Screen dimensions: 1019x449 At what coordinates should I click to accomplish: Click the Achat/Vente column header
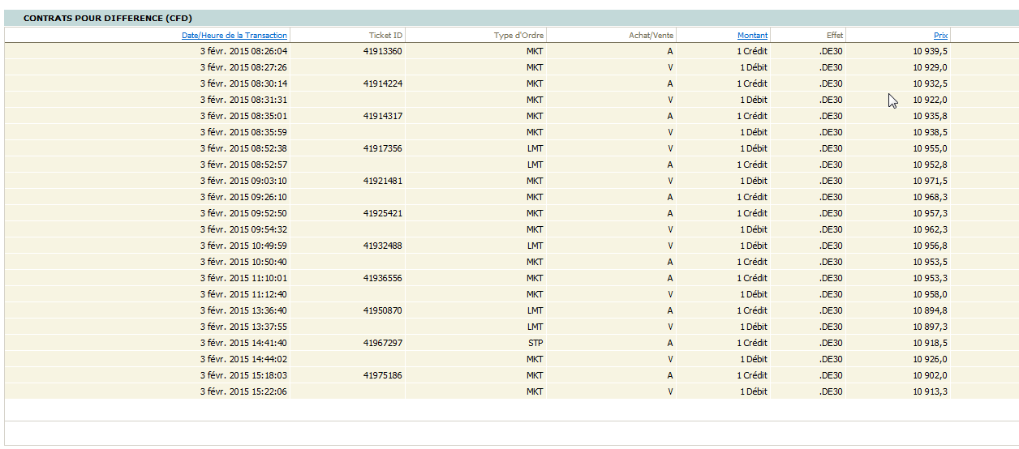(x=651, y=35)
